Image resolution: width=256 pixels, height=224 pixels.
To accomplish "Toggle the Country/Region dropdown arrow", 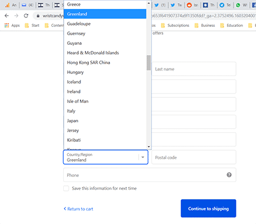I will click(143, 157).
